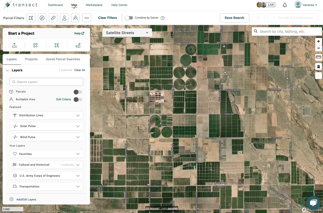
Task: Turn on Combine by Owner switch
Action: [x=128, y=18]
